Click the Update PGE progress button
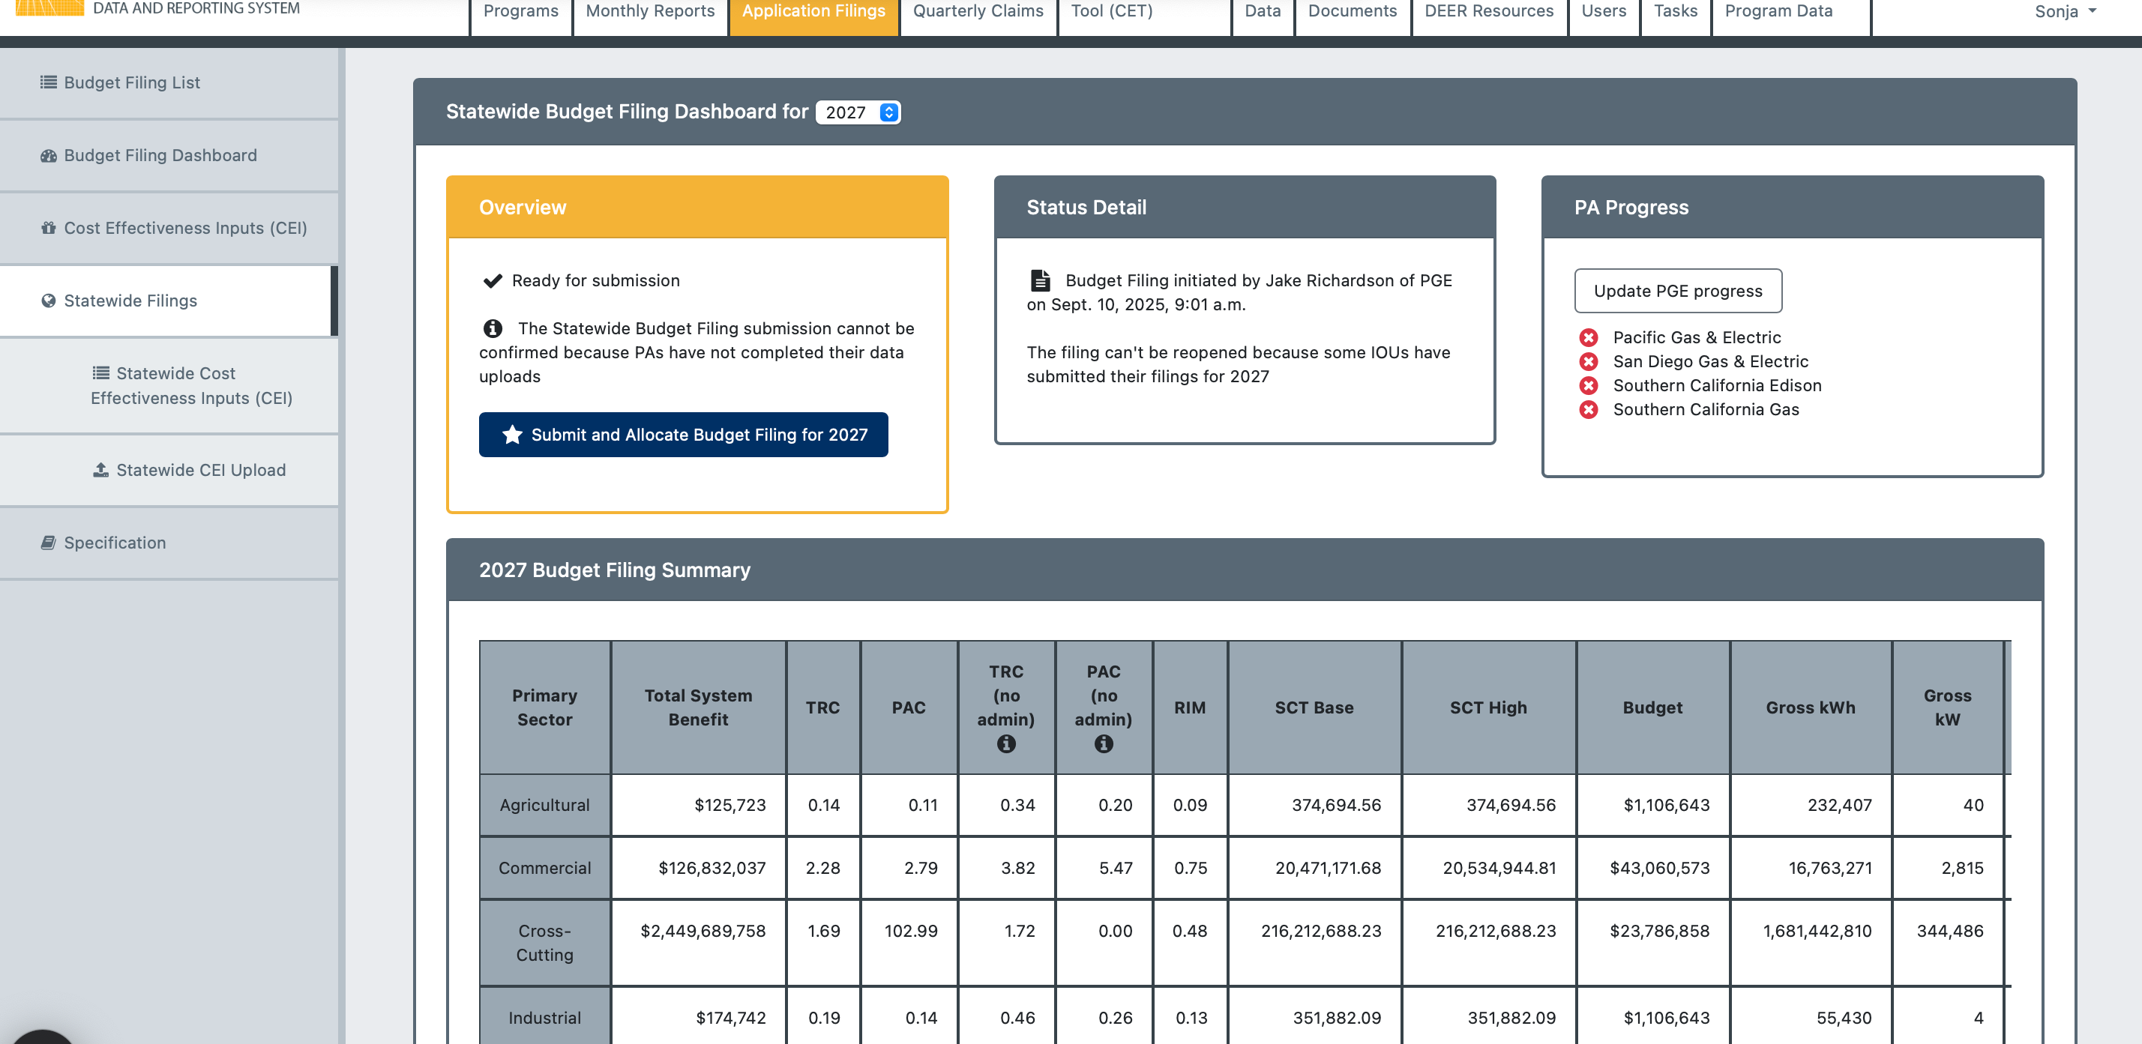The height and width of the screenshot is (1044, 2142). (1678, 291)
